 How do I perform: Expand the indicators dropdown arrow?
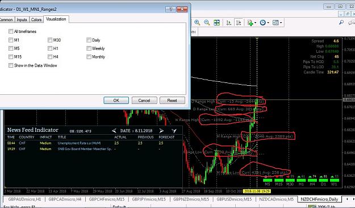(255, 23)
